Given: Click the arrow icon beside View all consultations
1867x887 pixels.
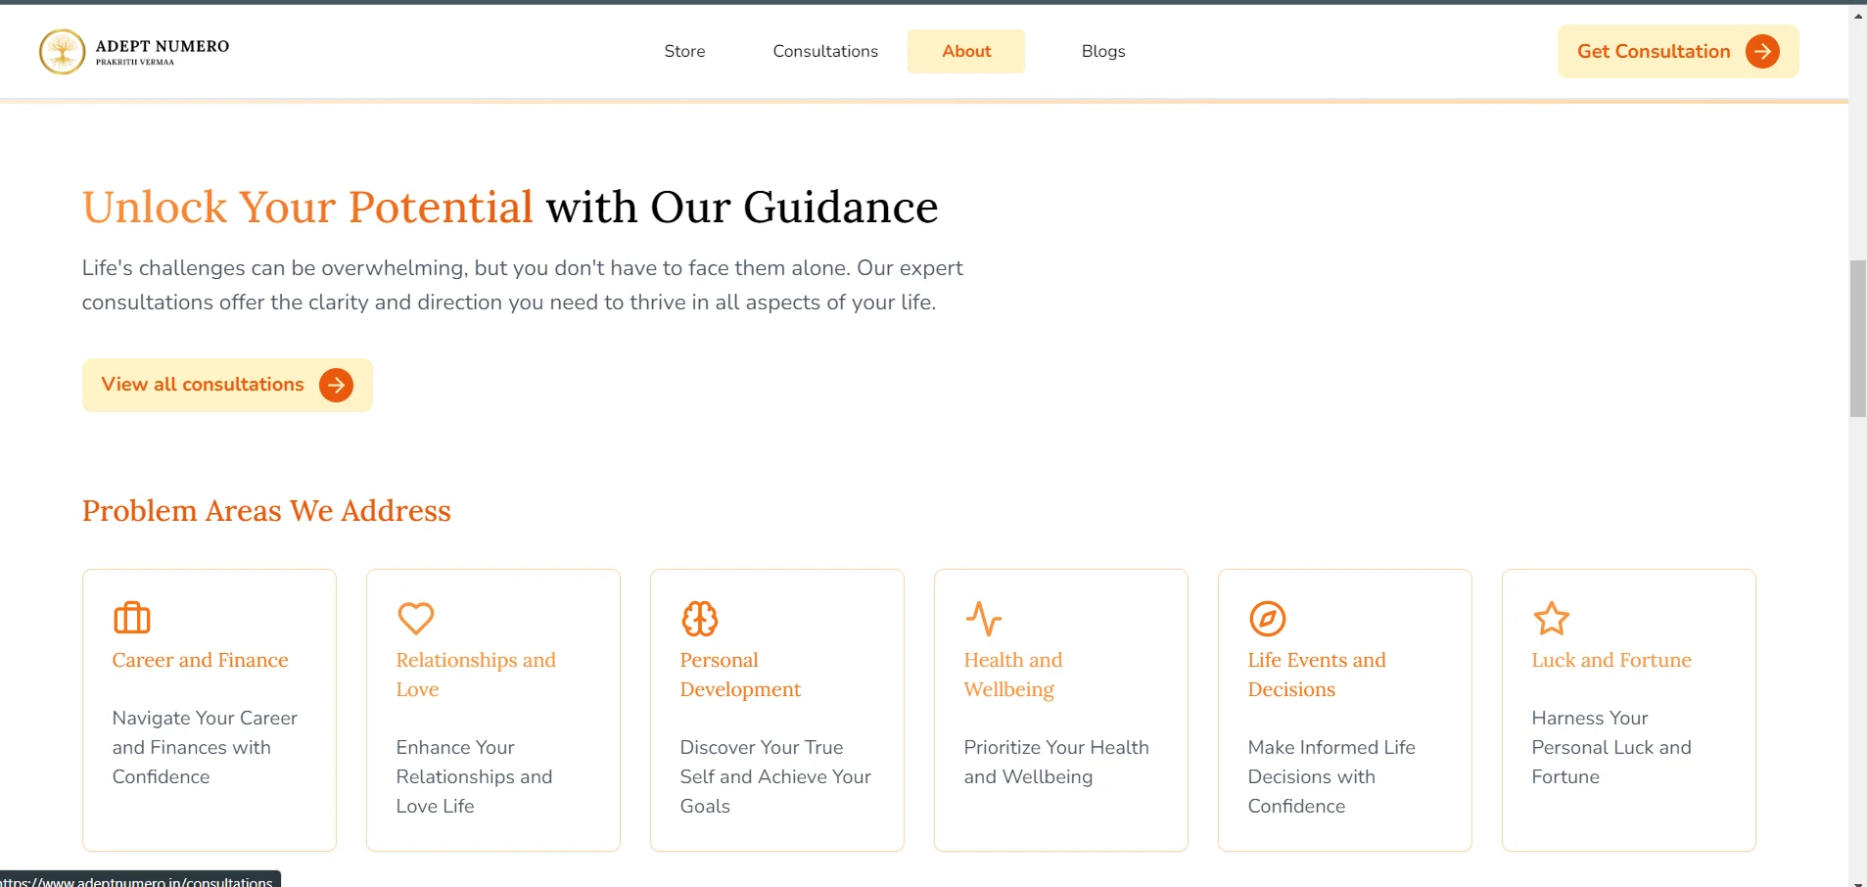Looking at the screenshot, I should click(336, 385).
